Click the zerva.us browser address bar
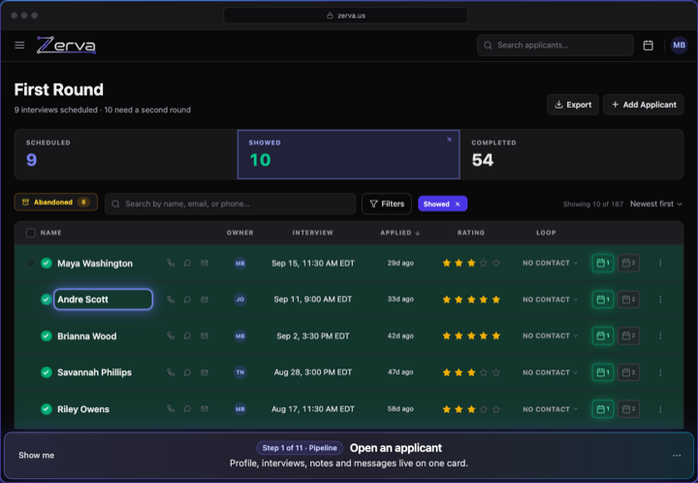The height and width of the screenshot is (483, 698). (x=345, y=16)
